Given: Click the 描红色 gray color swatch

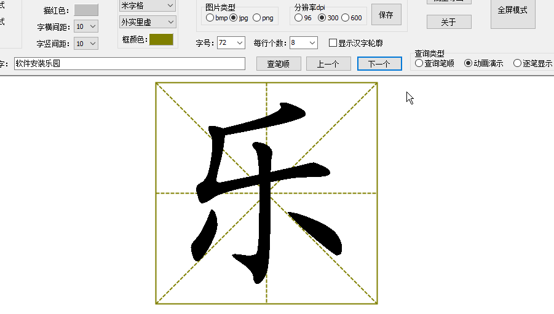Looking at the screenshot, I should tap(86, 10).
